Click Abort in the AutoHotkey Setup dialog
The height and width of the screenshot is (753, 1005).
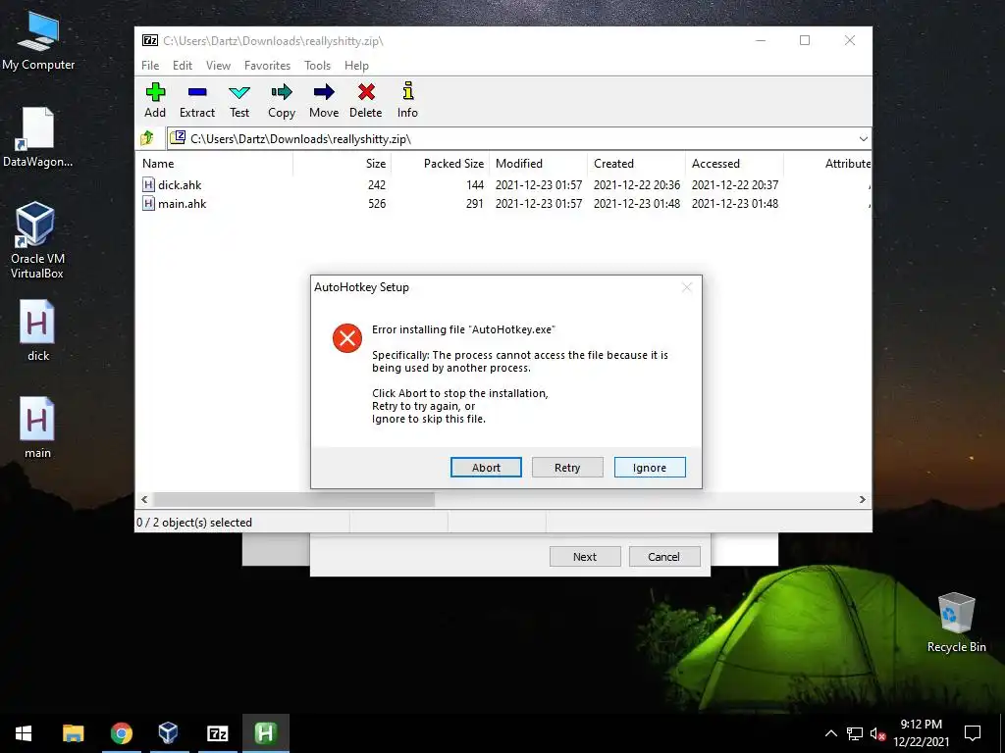click(486, 468)
